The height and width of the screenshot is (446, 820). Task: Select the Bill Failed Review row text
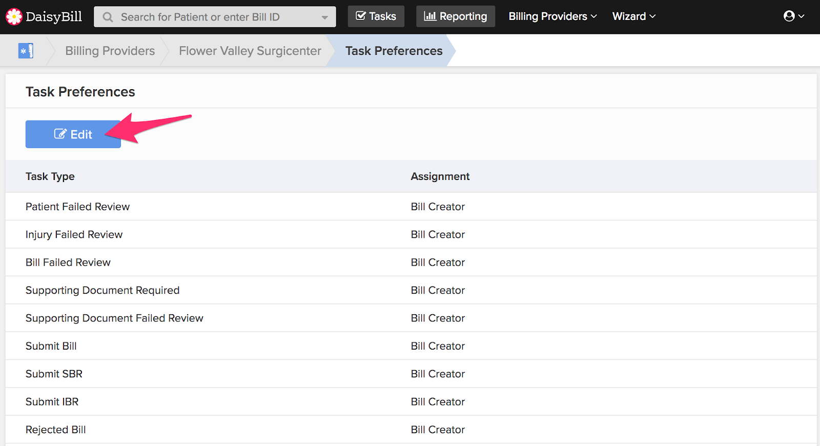click(68, 262)
